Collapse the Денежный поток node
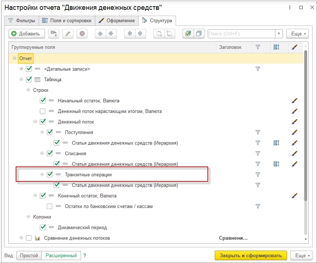 [35, 121]
